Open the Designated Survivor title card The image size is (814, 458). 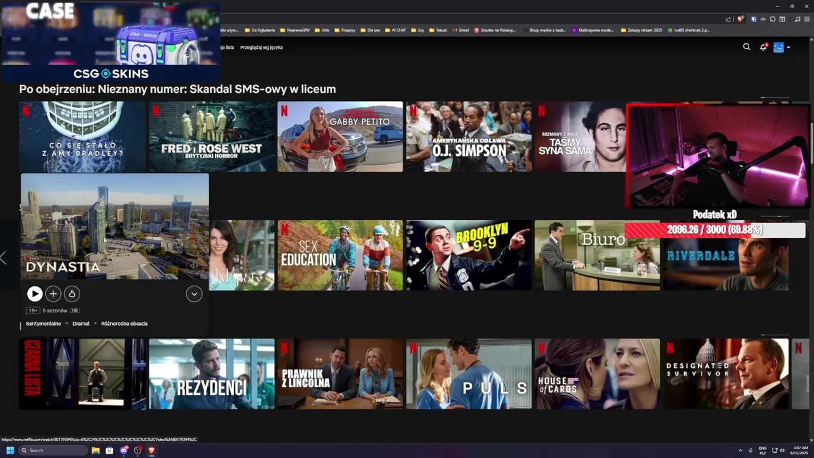click(726, 374)
